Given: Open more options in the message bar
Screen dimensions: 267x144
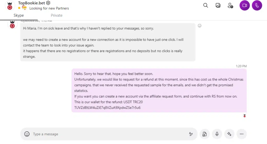Looking at the screenshot, I should point(241,134).
